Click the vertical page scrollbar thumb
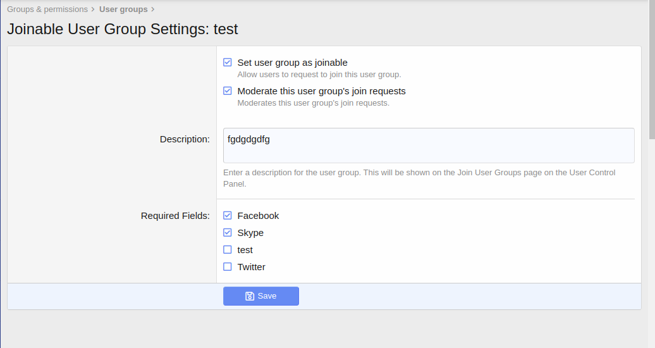The height and width of the screenshot is (348, 655). [651, 70]
